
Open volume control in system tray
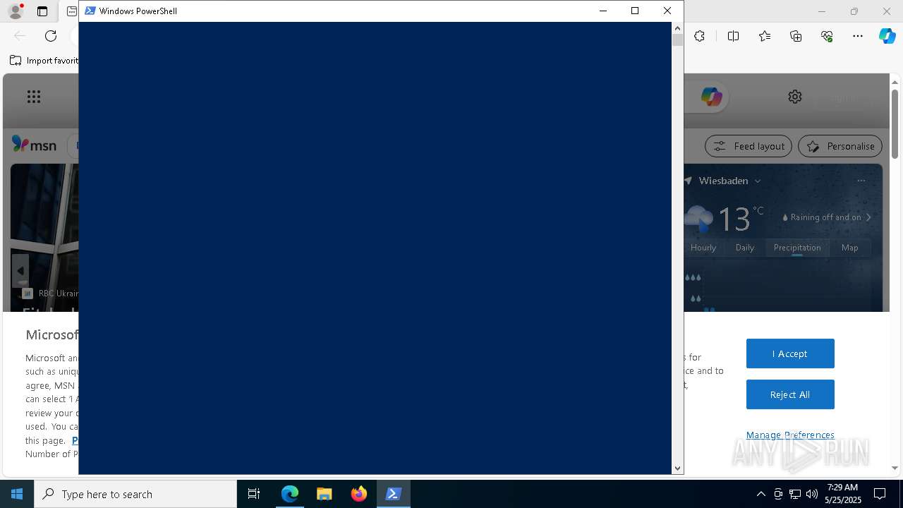point(812,494)
